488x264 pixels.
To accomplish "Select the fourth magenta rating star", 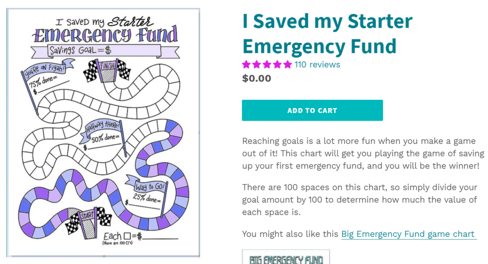I will (x=277, y=65).
